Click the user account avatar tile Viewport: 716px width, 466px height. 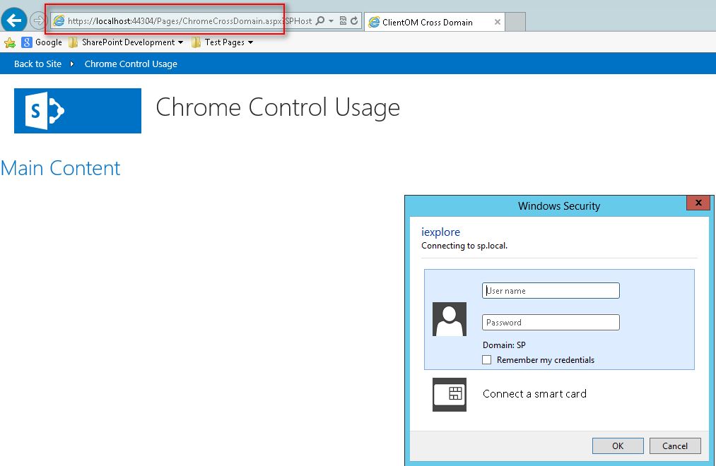450,319
